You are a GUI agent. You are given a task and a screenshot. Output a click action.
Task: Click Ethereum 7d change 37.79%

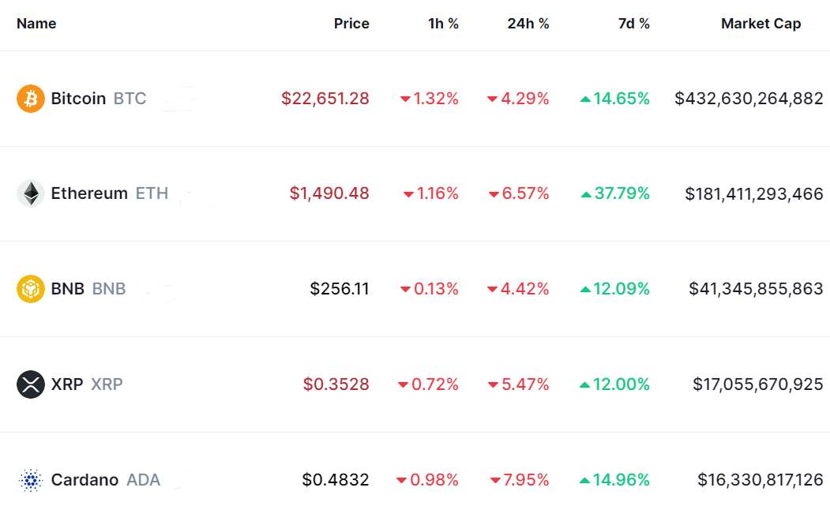tap(621, 193)
